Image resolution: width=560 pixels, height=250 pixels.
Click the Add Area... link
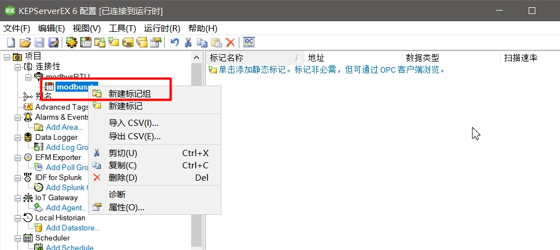click(x=64, y=127)
